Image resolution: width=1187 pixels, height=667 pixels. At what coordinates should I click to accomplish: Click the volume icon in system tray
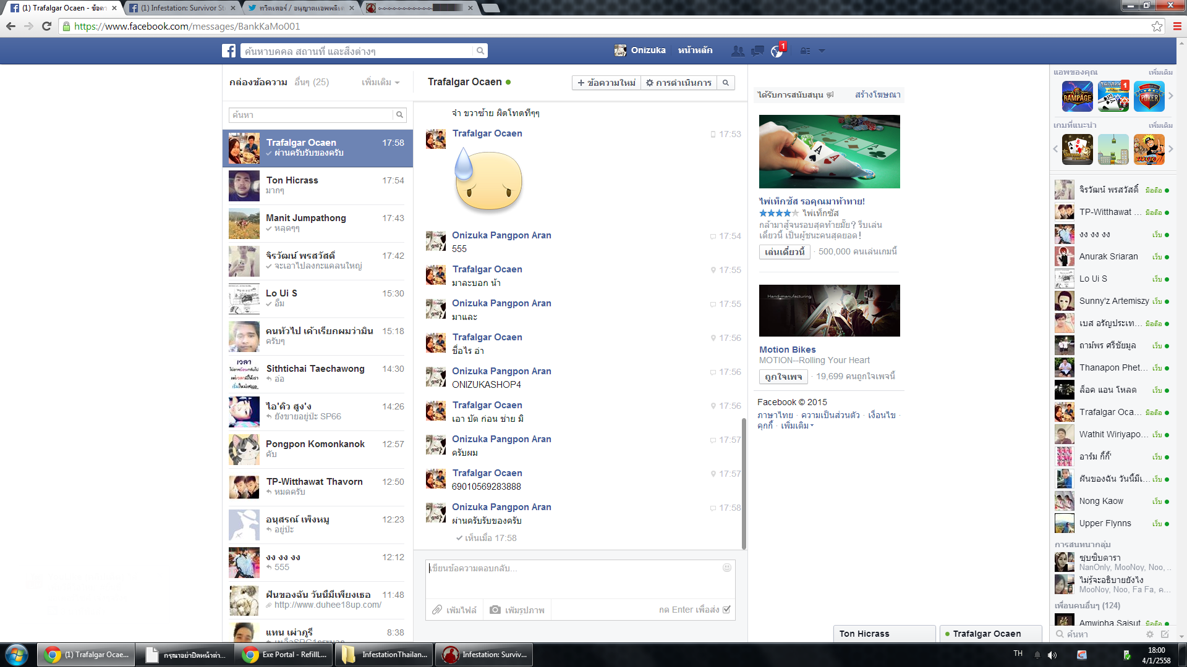[1052, 655]
